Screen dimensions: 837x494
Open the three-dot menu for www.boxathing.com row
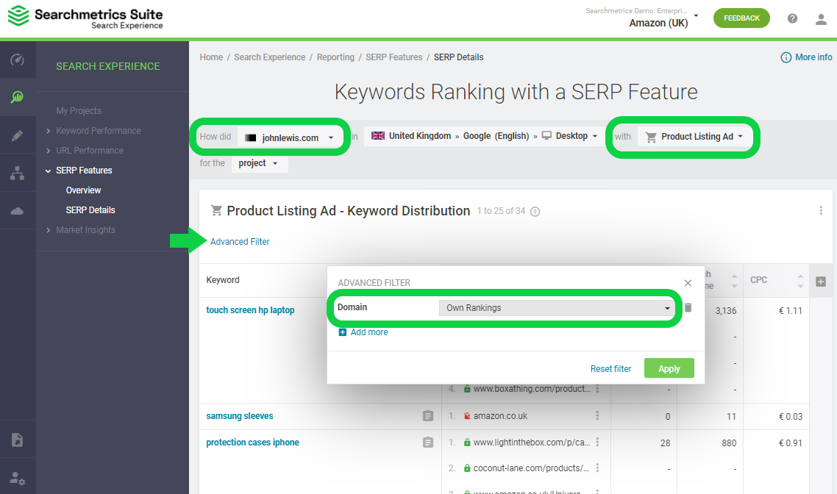click(x=597, y=389)
